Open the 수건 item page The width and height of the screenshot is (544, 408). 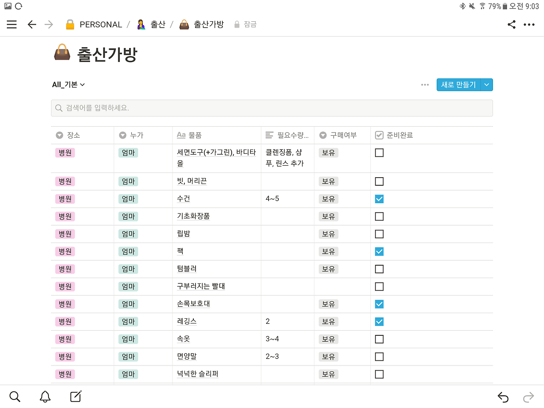184,199
